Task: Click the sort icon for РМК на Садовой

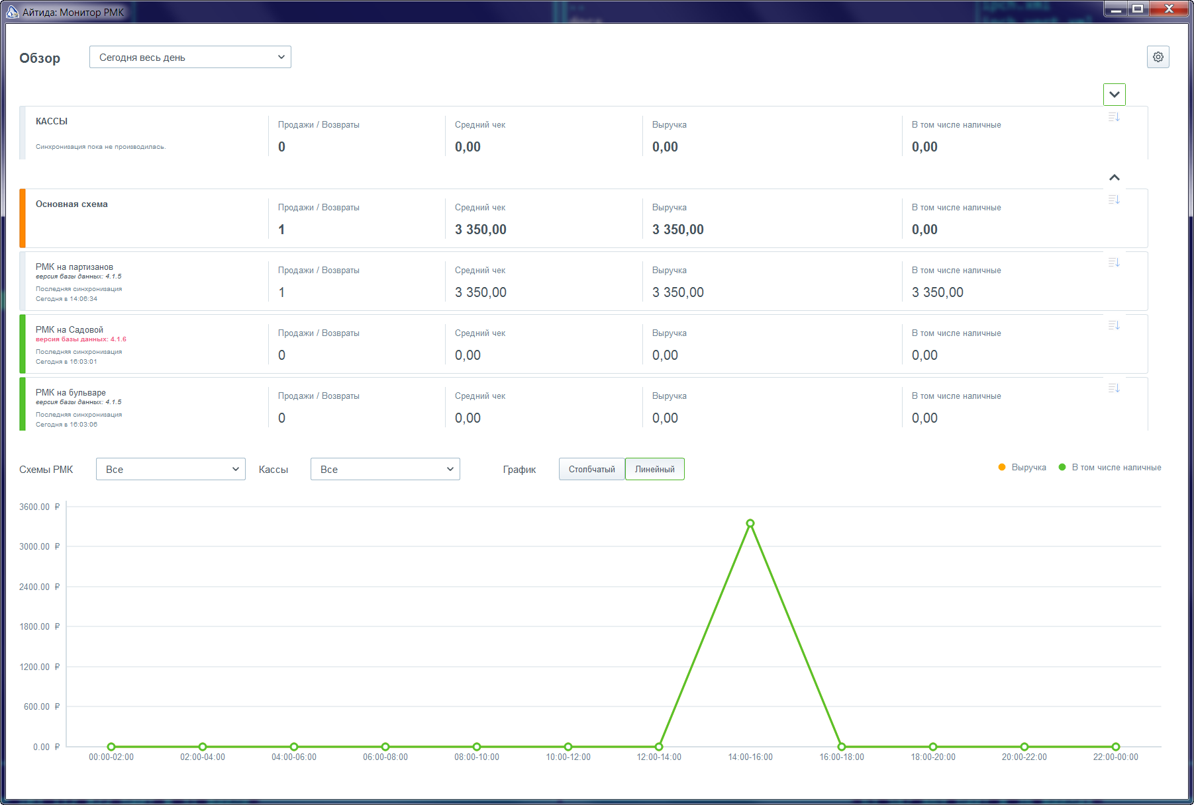Action: pos(1114,325)
